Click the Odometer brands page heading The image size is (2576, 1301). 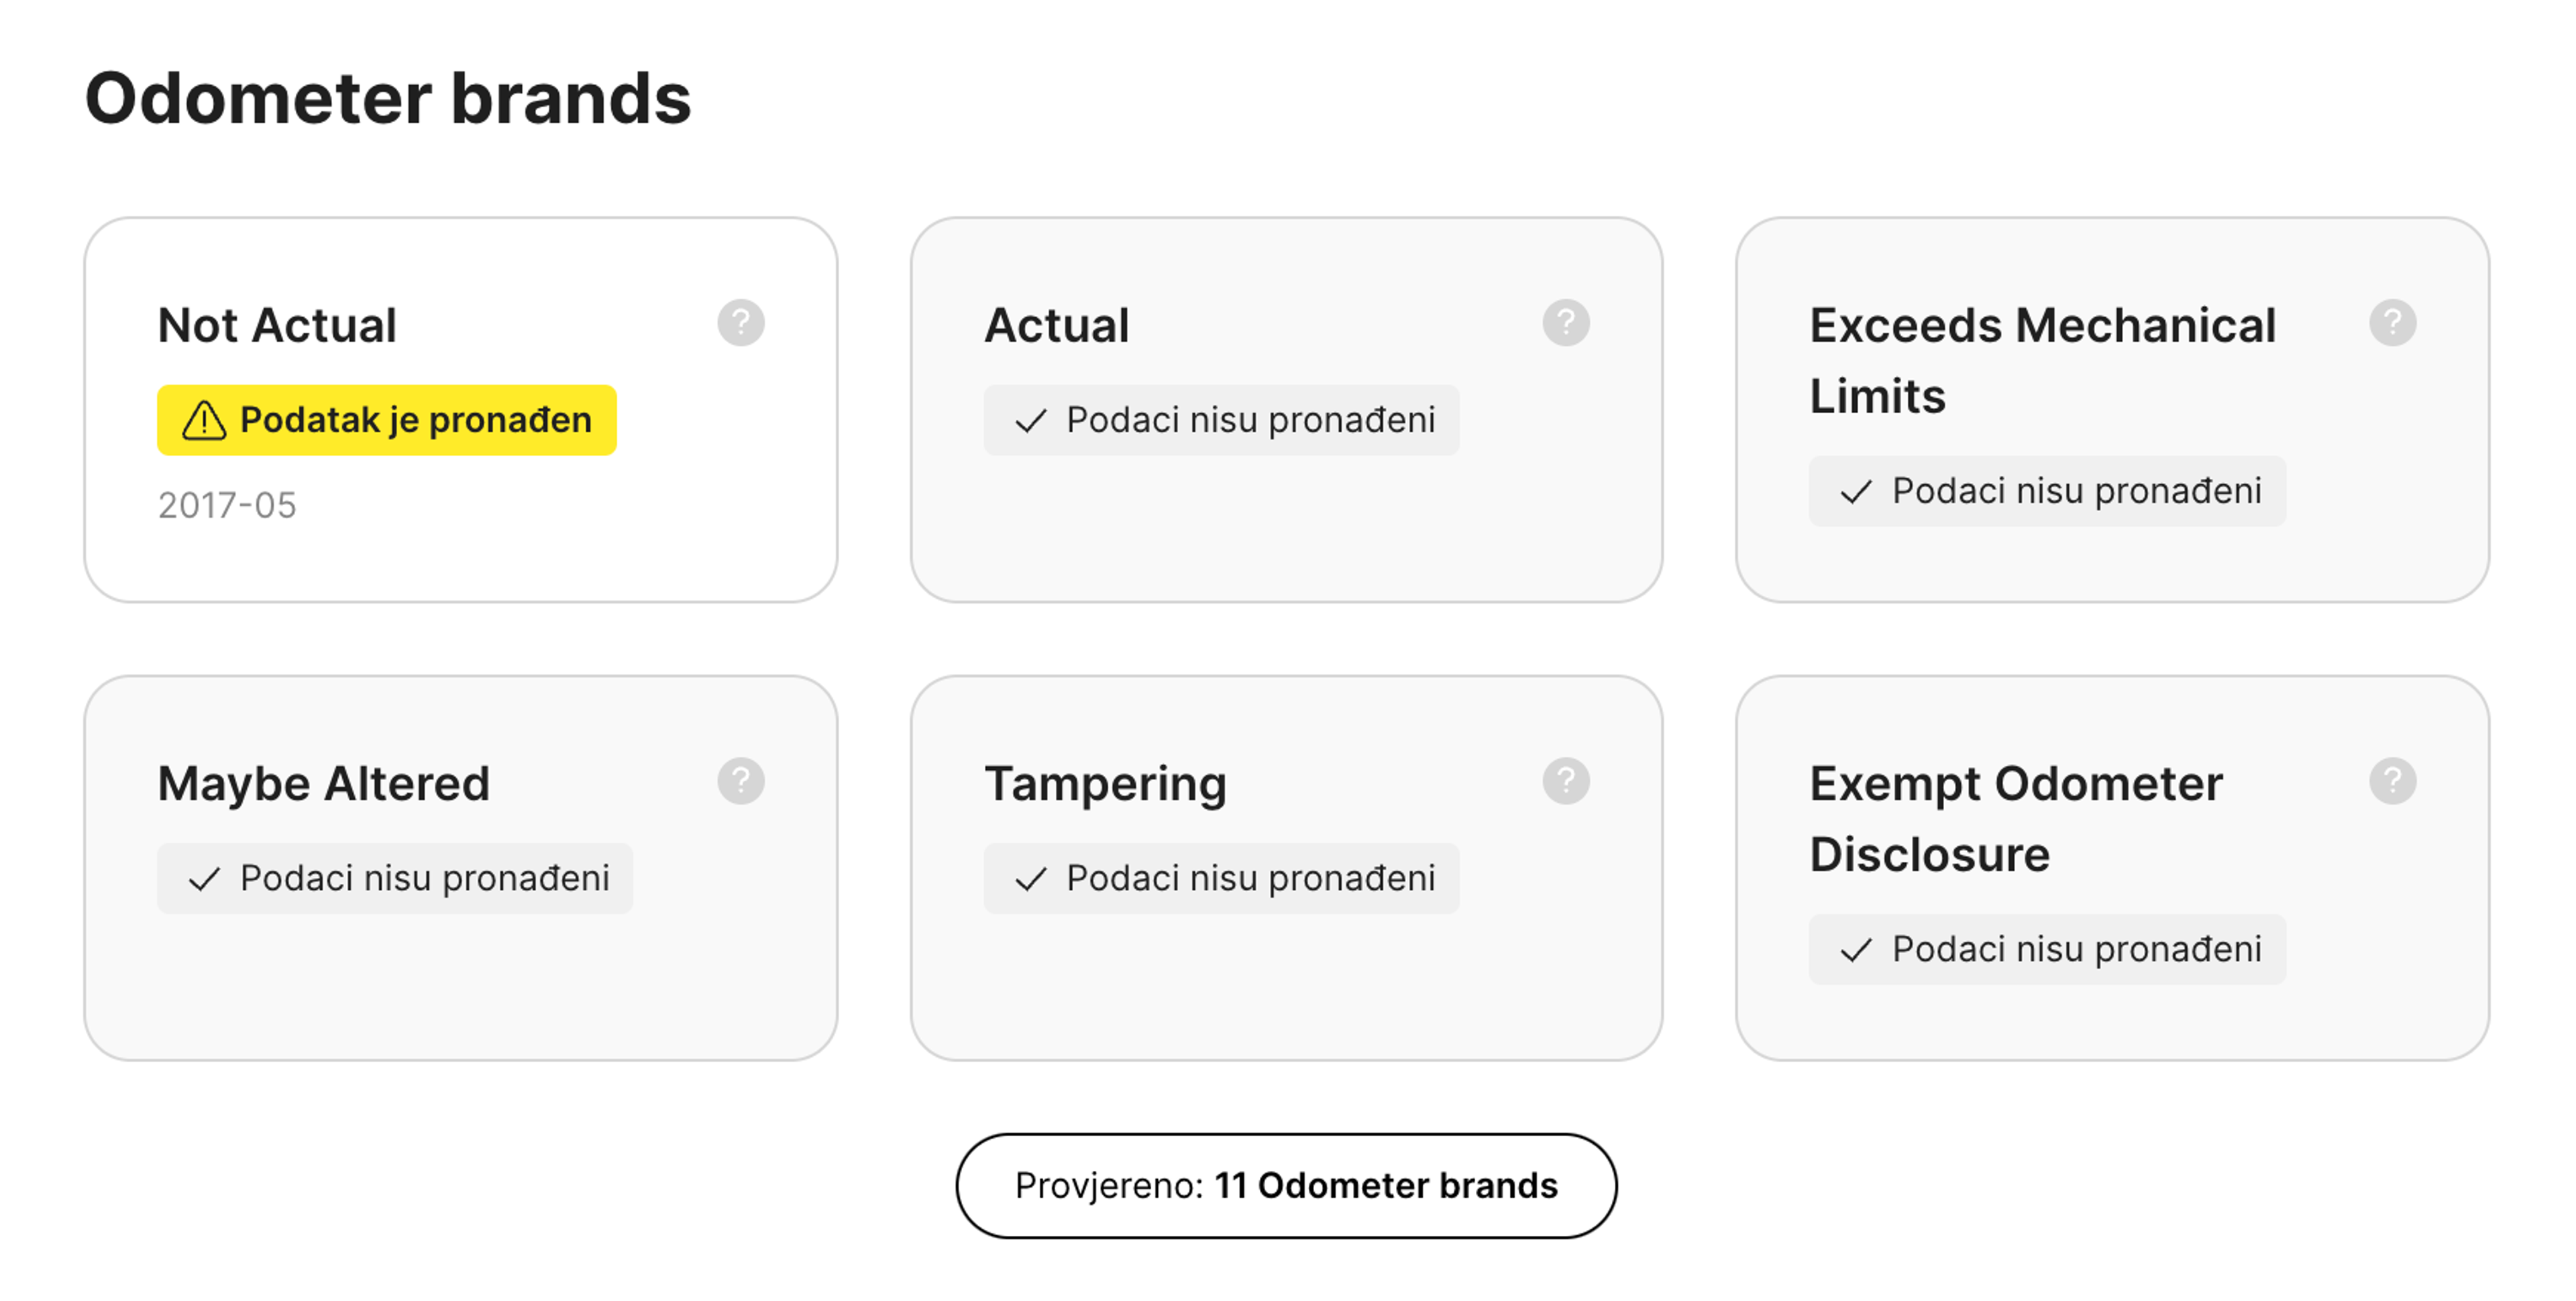click(388, 98)
